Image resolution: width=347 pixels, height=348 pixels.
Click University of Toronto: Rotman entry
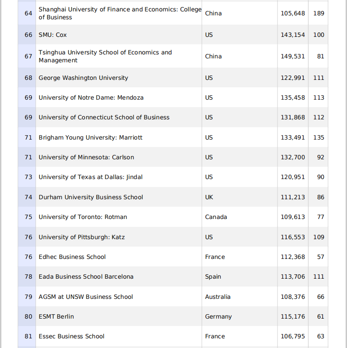pyautogui.click(x=83, y=217)
